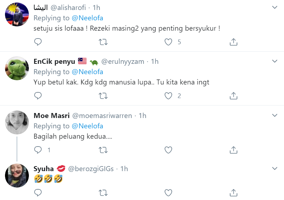284x200 pixels.
Task: Open the @erulnyyzam profile handle
Action: coord(123,61)
